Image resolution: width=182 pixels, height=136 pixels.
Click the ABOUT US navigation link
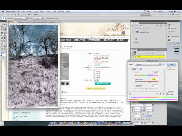click(x=80, y=40)
